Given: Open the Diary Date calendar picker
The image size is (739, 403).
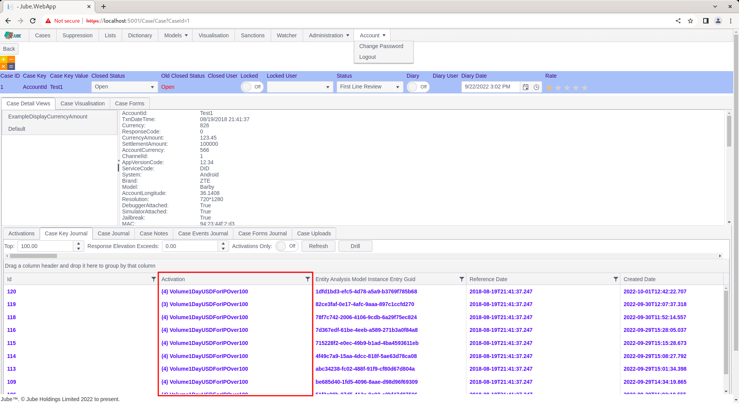Looking at the screenshot, I should point(525,87).
